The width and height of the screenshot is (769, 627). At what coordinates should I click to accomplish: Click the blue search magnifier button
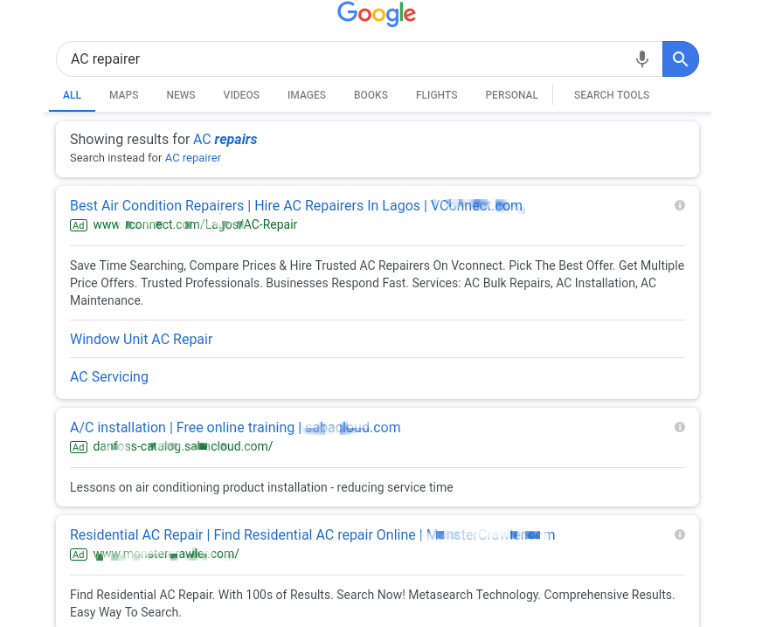(680, 59)
